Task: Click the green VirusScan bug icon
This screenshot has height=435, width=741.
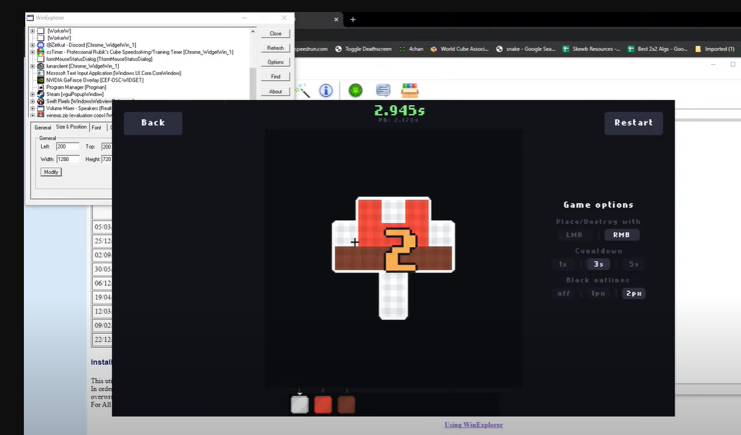Action: (x=356, y=90)
